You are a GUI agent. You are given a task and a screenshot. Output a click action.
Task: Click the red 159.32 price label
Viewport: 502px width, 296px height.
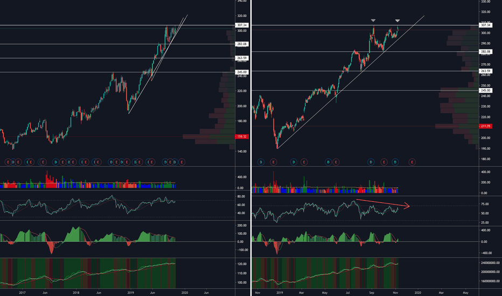pyautogui.click(x=242, y=137)
